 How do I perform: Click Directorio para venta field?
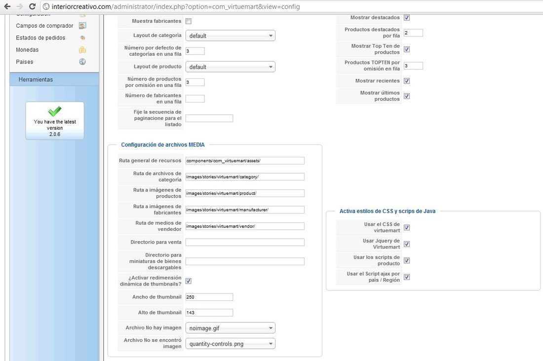(245, 242)
